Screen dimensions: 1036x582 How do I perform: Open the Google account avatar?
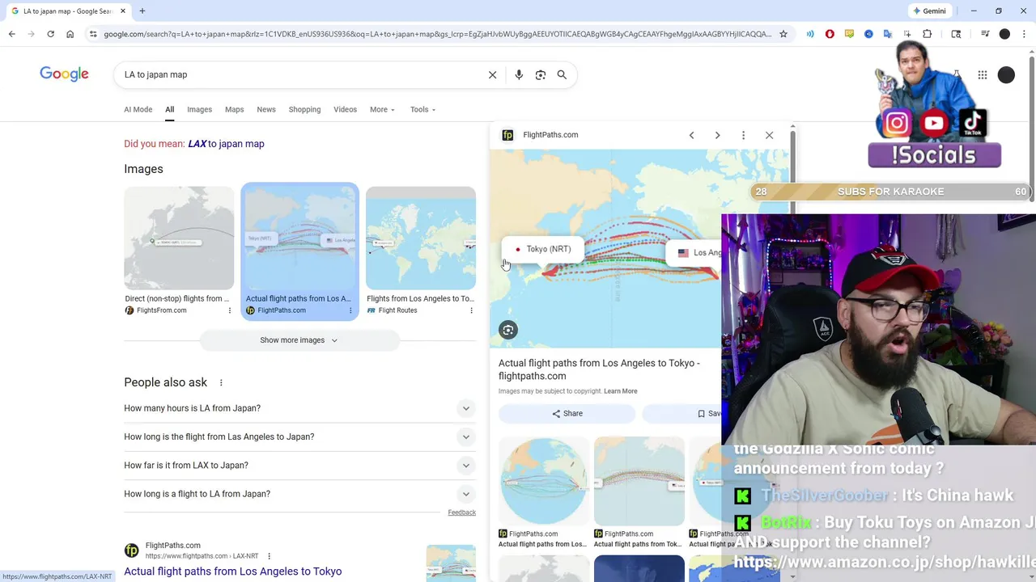(1006, 75)
